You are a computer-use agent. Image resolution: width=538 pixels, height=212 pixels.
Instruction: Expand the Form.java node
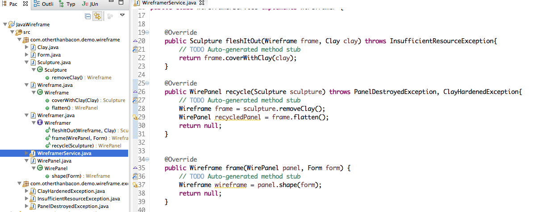[x=27, y=55]
